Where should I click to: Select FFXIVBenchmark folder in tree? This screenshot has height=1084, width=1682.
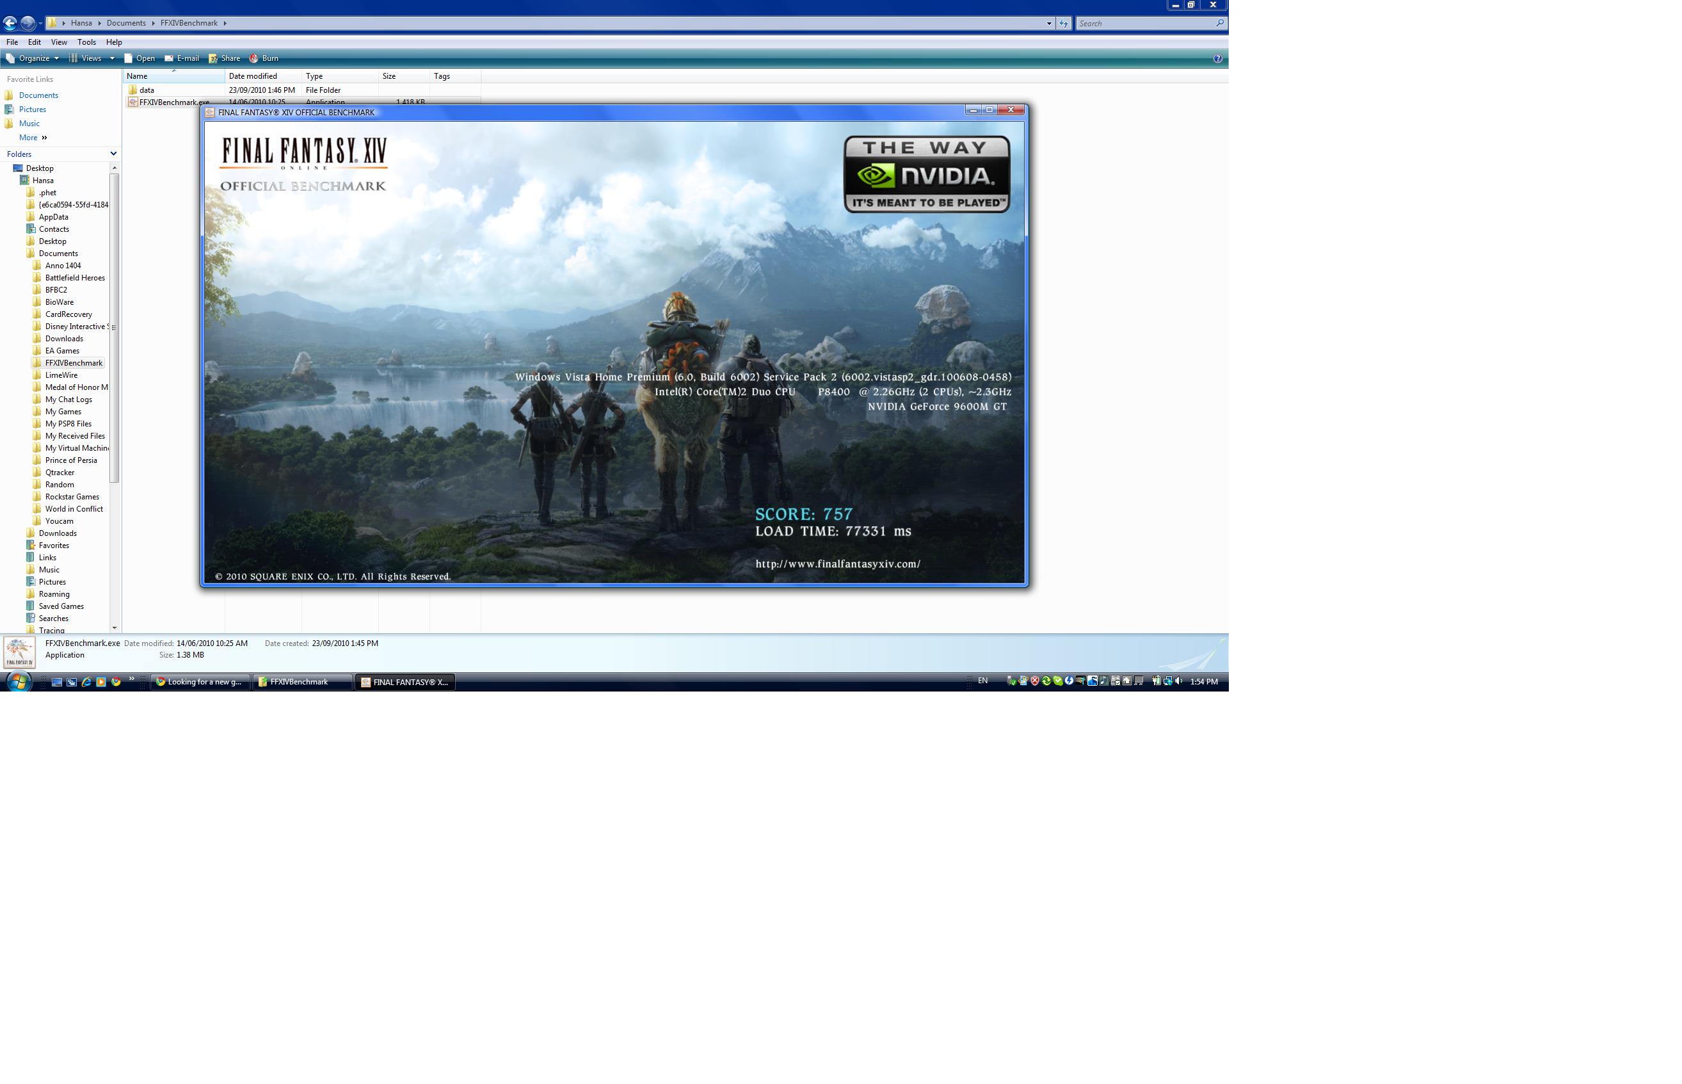pyautogui.click(x=73, y=362)
